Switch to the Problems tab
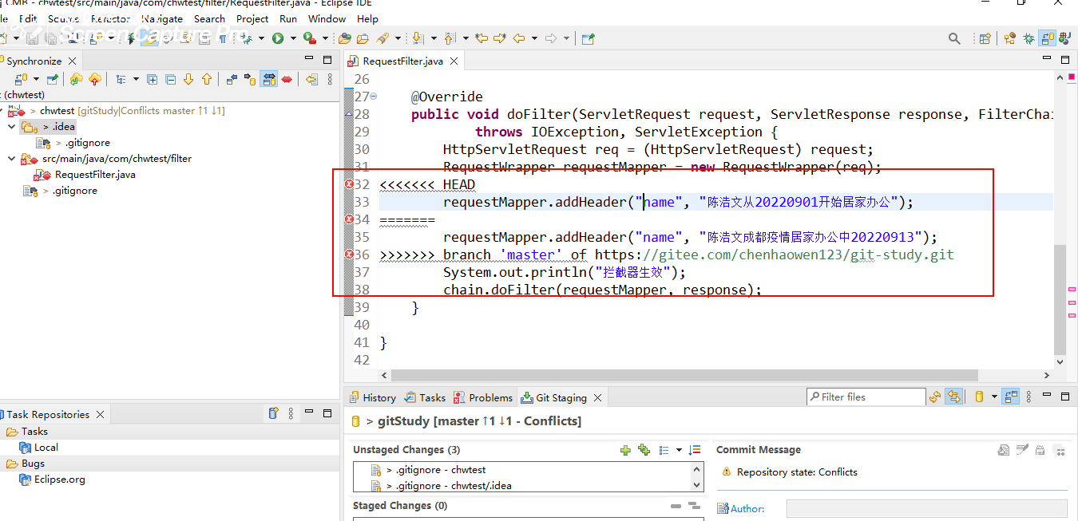 coord(483,397)
